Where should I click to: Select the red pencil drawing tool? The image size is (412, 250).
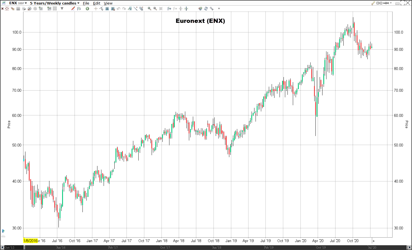coord(73,9)
